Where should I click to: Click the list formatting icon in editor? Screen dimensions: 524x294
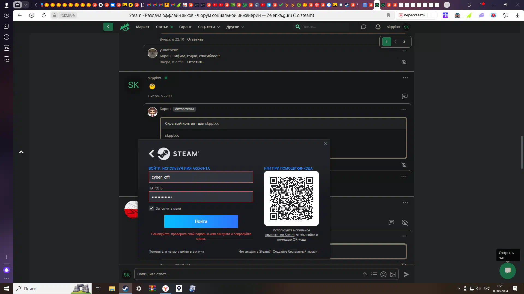click(374, 274)
